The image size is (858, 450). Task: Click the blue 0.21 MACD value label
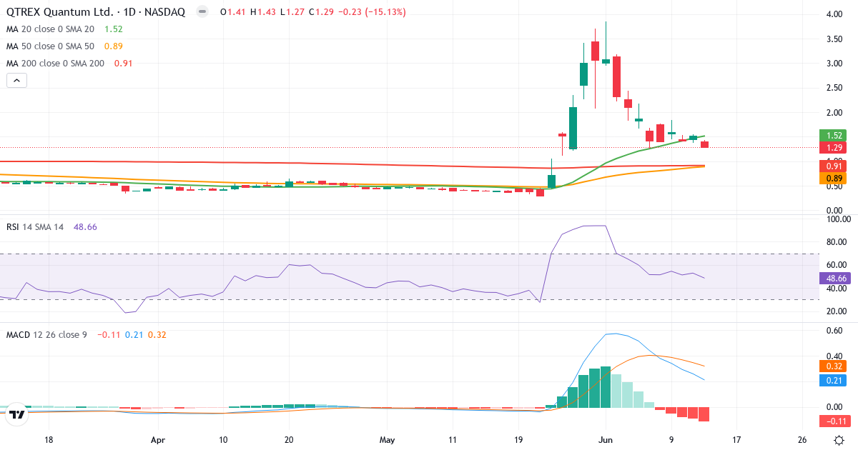click(x=832, y=379)
